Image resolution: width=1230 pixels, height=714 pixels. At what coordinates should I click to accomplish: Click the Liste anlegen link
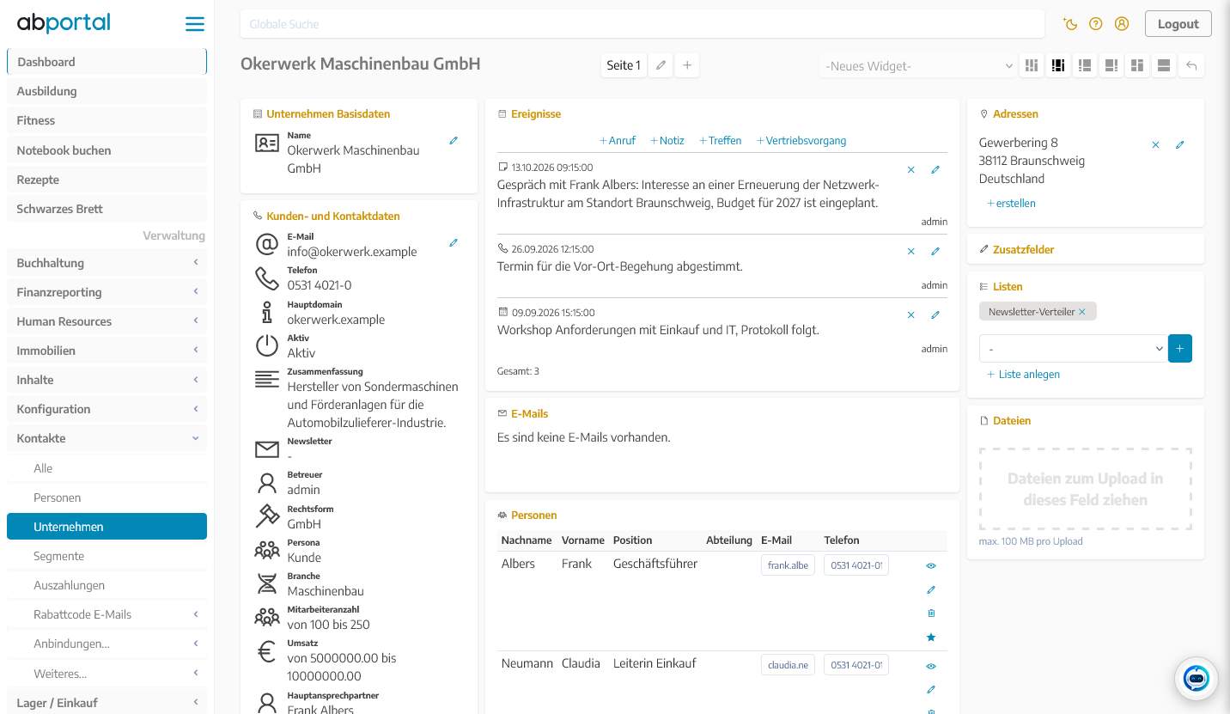click(x=1023, y=375)
